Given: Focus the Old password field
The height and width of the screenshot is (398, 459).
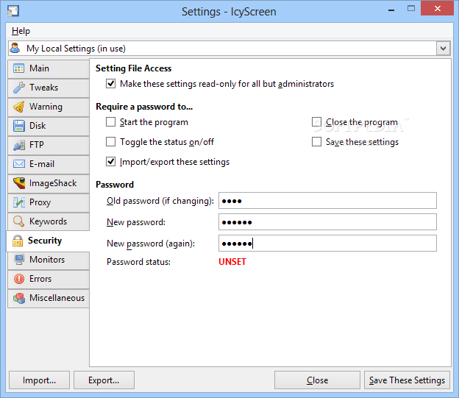Looking at the screenshot, I should tap(327, 201).
